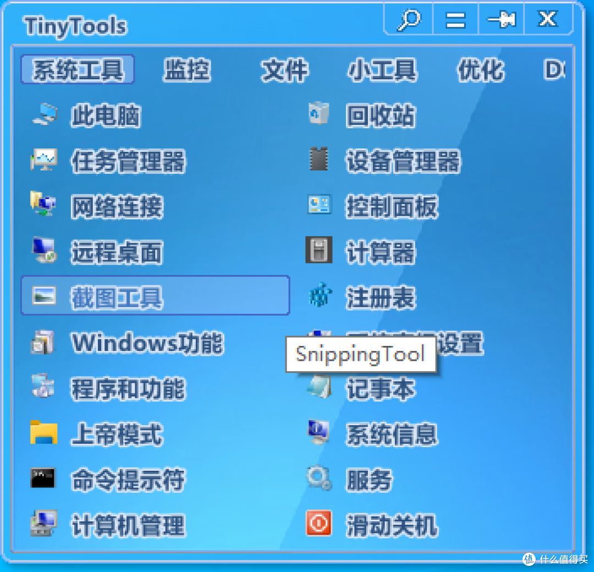Click the 计算器 icon
The height and width of the screenshot is (572, 594).
point(318,250)
